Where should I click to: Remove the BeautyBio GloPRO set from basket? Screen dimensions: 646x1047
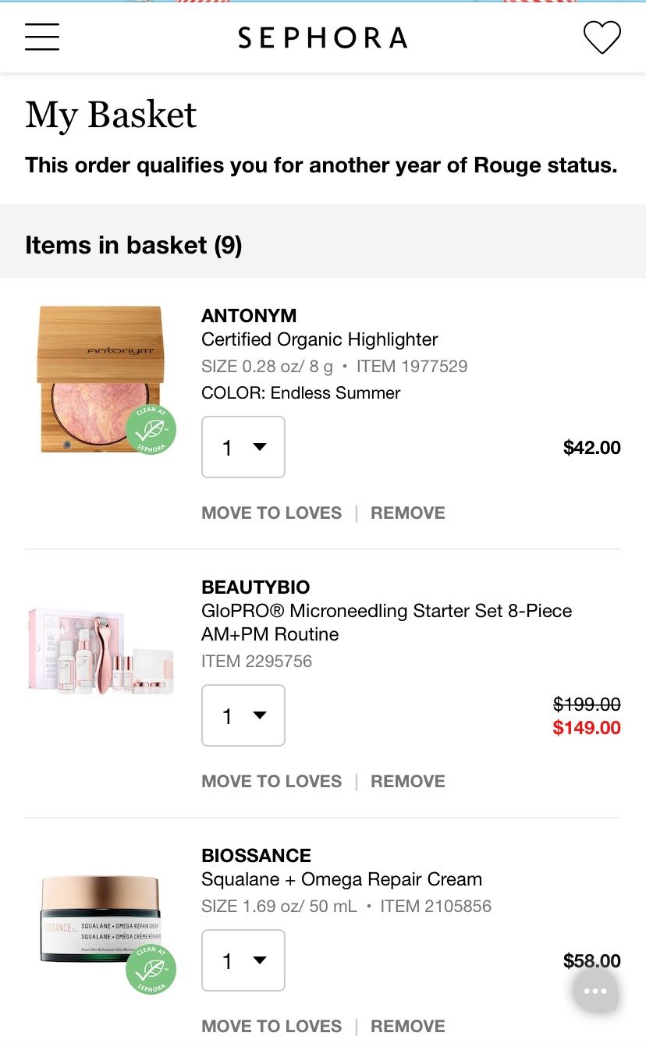pyautogui.click(x=407, y=781)
